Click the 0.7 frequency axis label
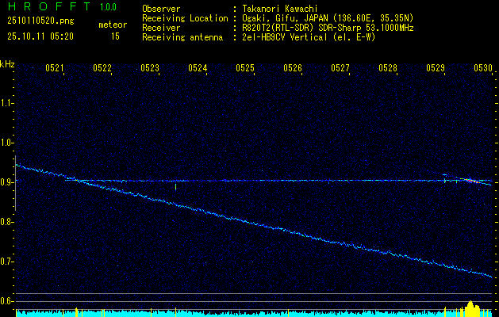Screen dimensions: 499x317 pos(8,262)
